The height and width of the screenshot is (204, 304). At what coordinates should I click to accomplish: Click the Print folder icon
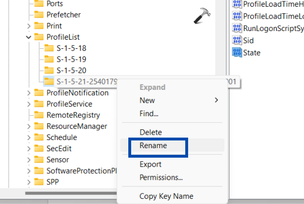(39, 26)
